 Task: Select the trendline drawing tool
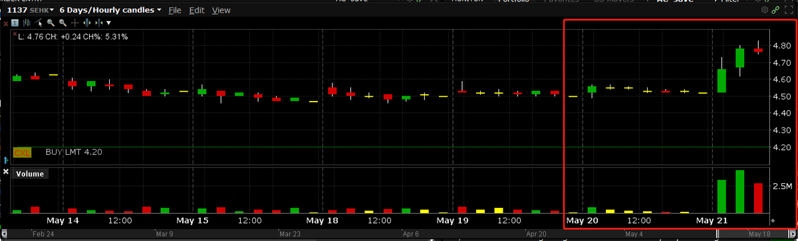point(39,23)
